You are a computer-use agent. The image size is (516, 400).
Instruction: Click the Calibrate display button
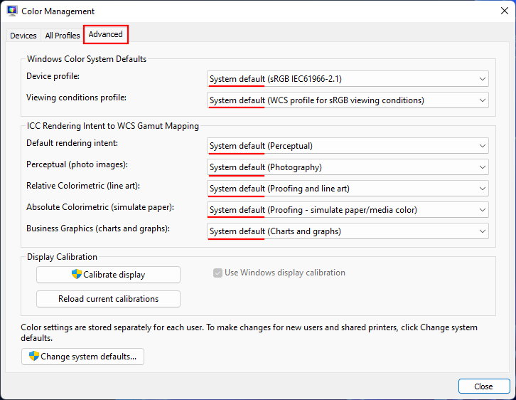coord(108,275)
